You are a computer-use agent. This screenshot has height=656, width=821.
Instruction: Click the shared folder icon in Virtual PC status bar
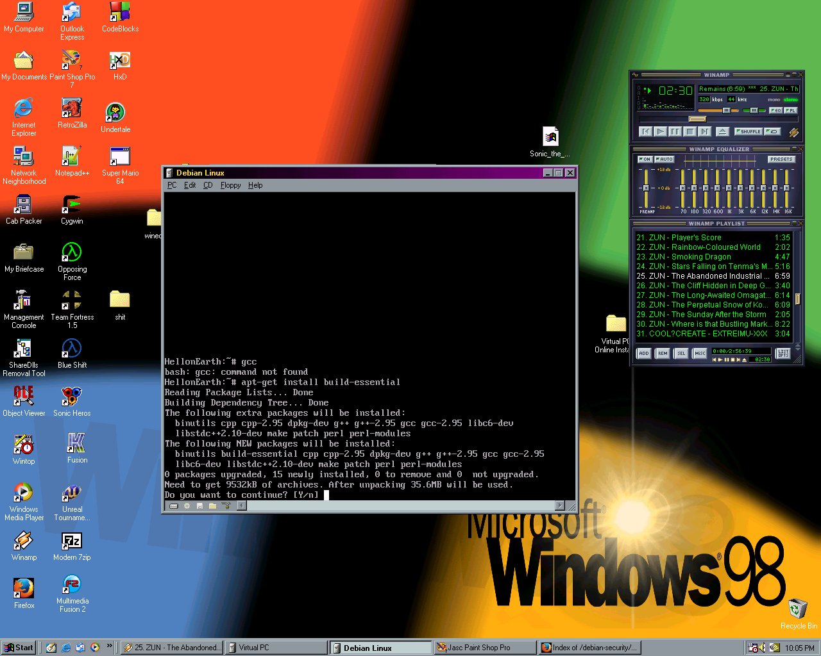pyautogui.click(x=212, y=506)
